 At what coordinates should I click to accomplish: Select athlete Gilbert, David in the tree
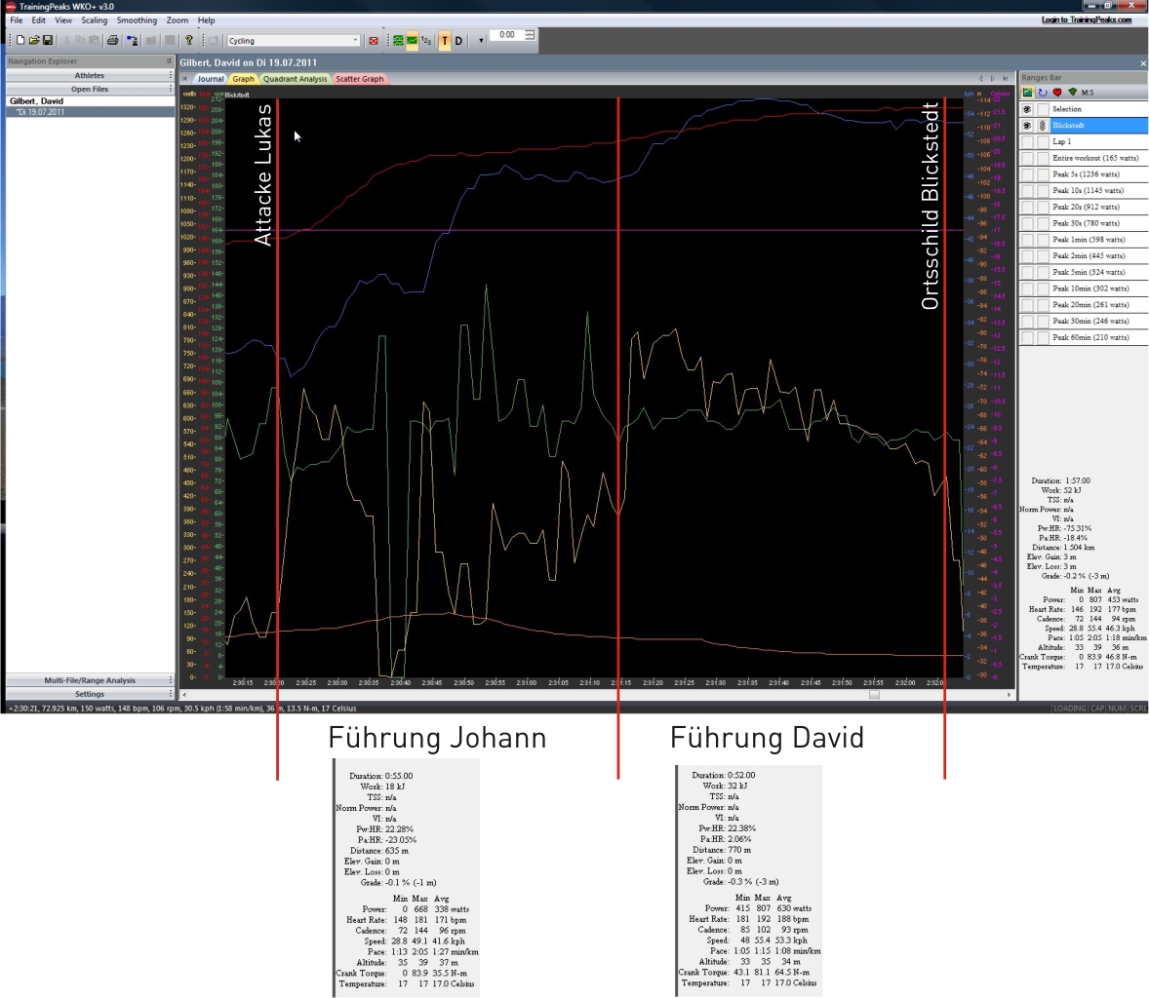coord(37,101)
